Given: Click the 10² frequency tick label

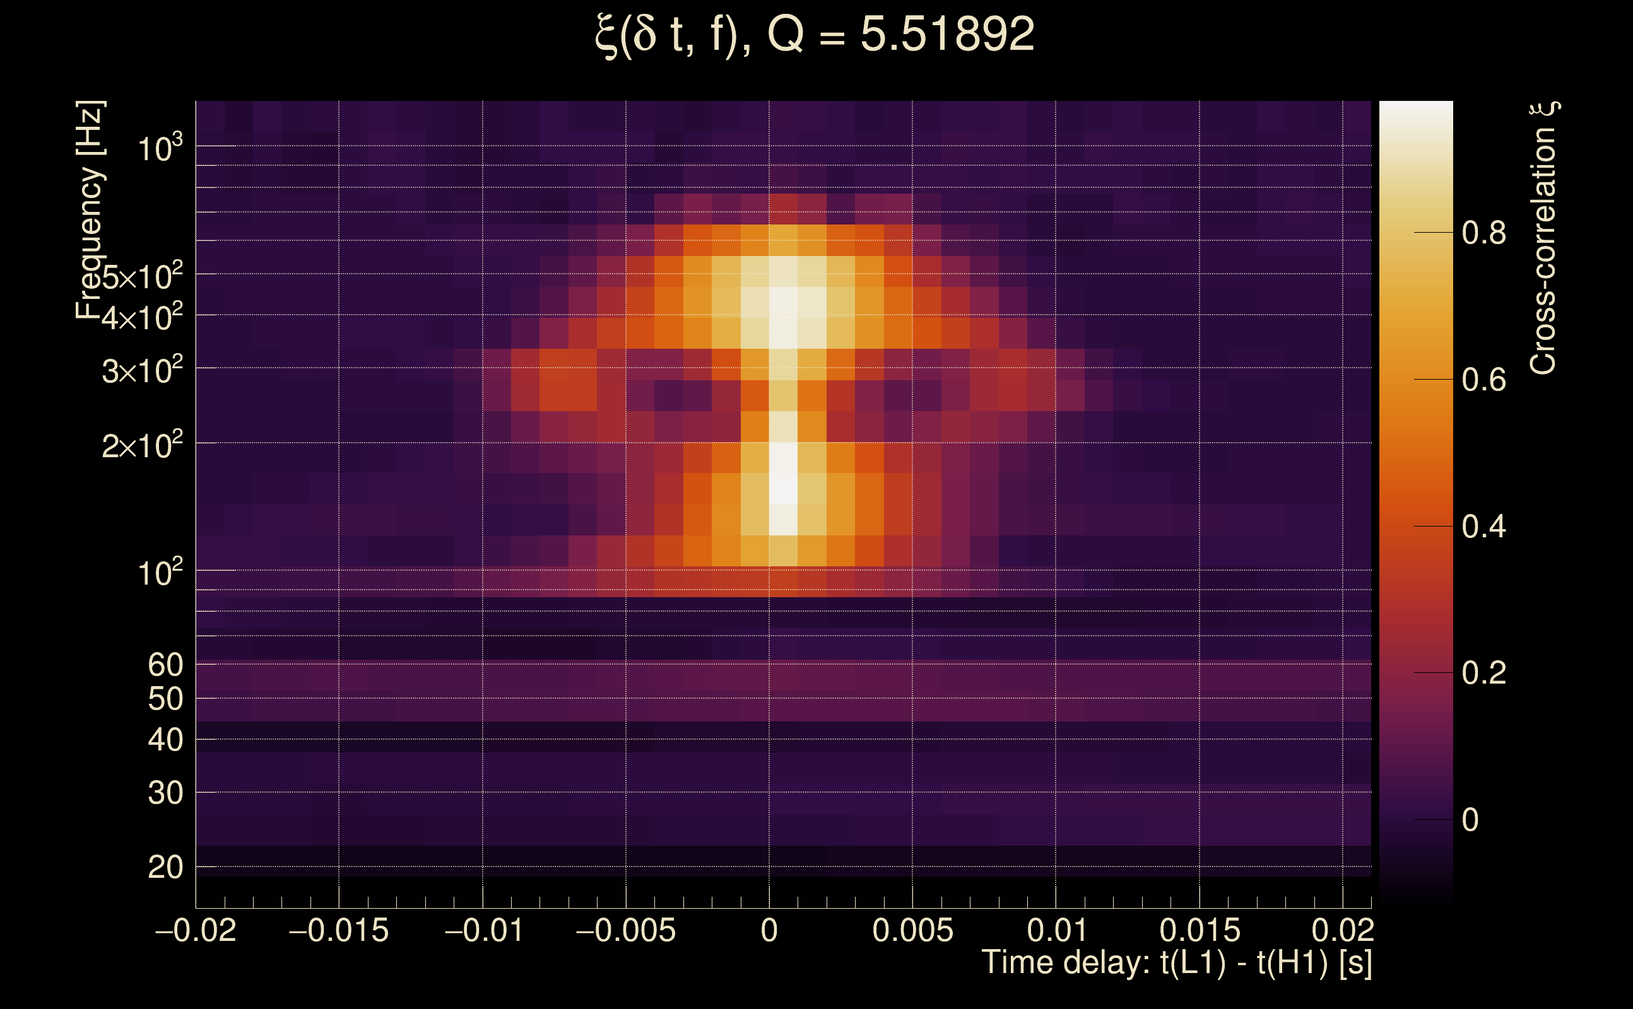Looking at the screenshot, I should point(160,573).
